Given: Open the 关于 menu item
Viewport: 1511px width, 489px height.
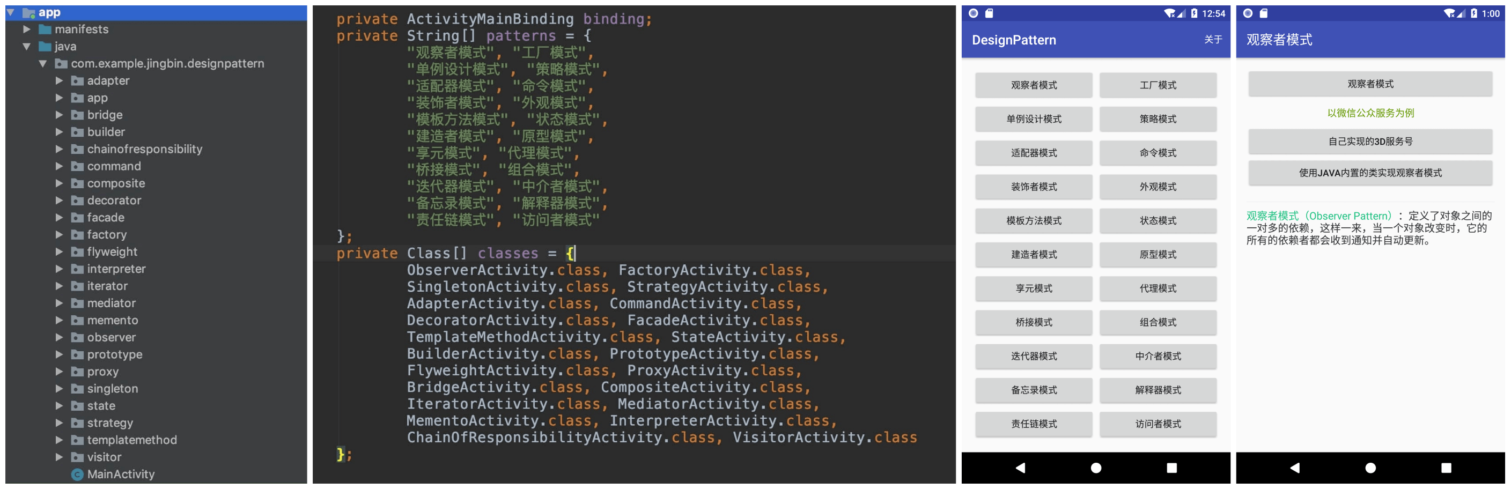Looking at the screenshot, I should coord(1212,40).
